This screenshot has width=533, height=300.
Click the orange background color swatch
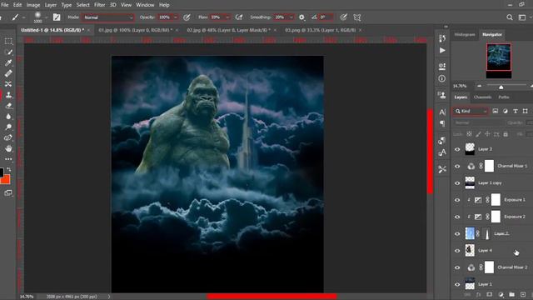(6, 180)
